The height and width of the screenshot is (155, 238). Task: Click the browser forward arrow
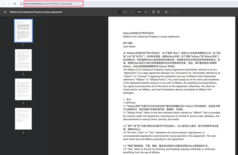pyautogui.click(x=9, y=4)
